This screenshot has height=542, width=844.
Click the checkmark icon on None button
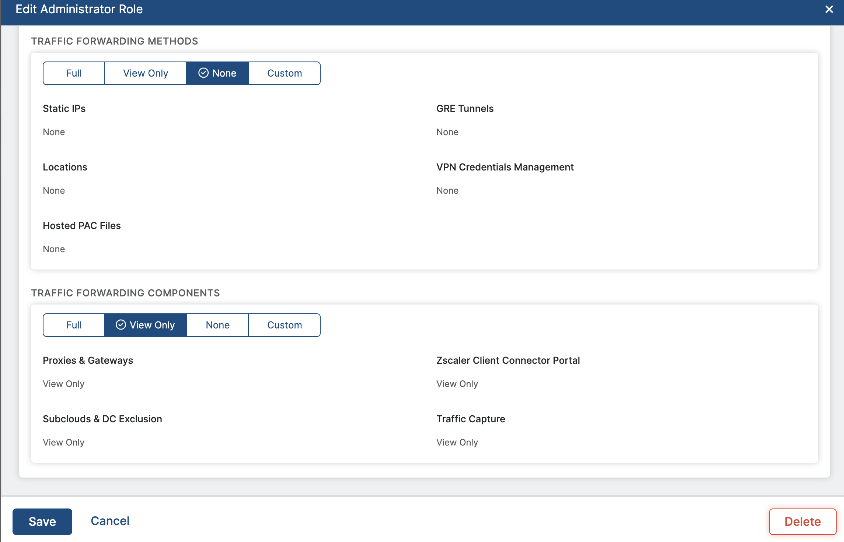coord(203,73)
